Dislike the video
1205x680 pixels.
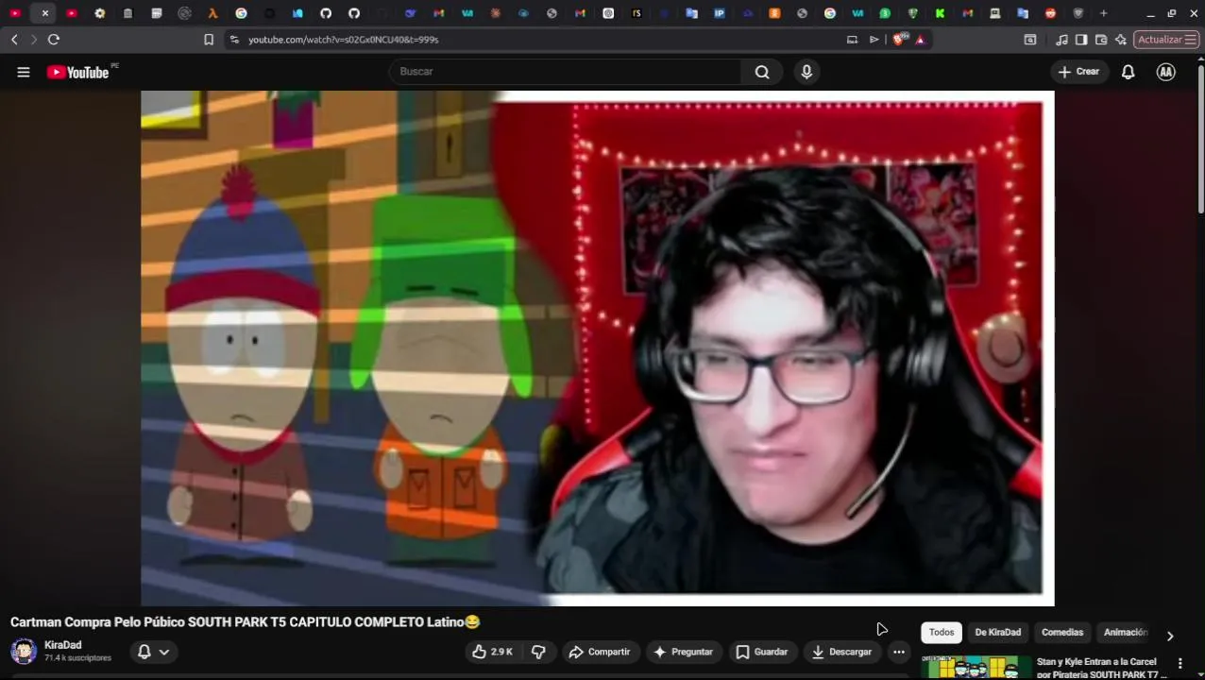(538, 652)
